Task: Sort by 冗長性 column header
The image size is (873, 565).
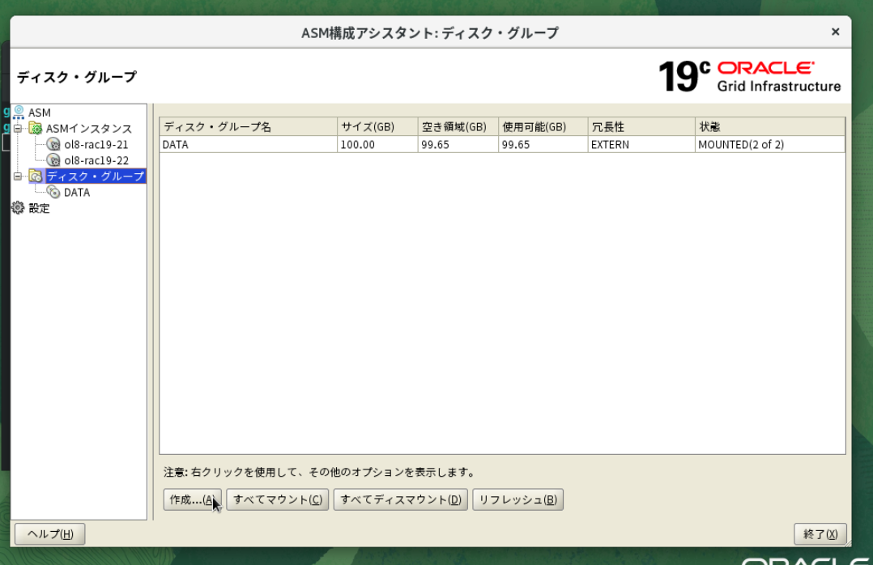Action: click(x=641, y=127)
